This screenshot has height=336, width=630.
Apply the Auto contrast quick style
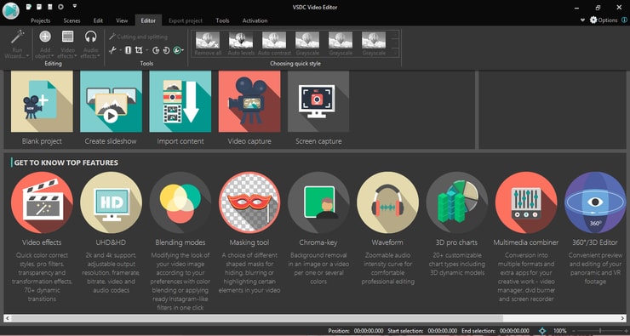point(274,43)
